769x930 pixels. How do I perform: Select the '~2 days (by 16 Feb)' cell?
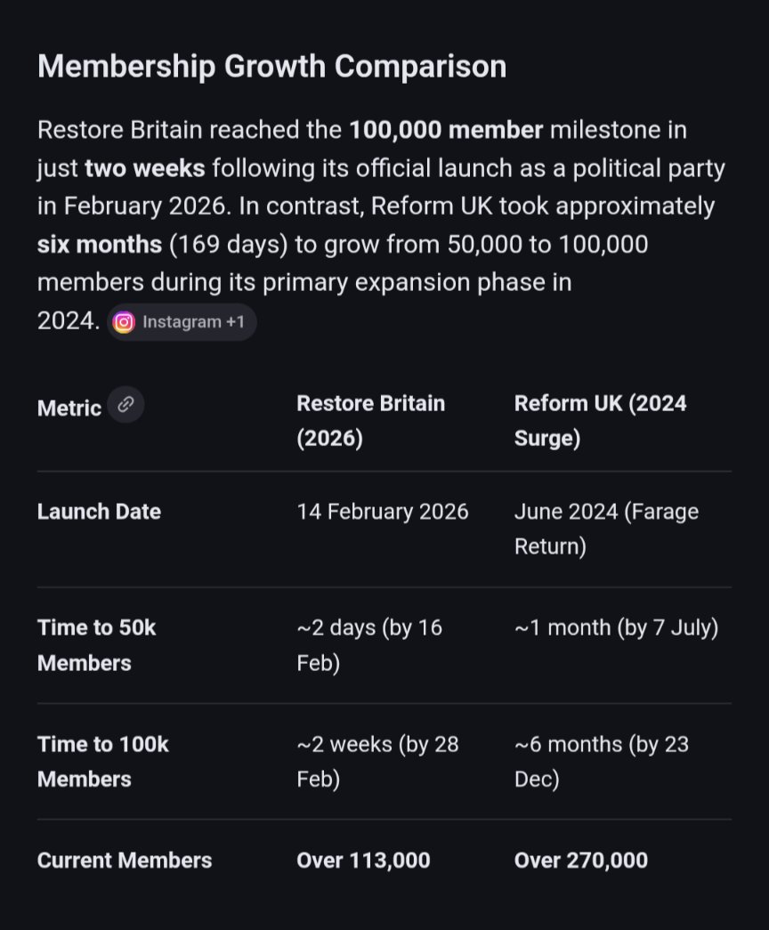point(369,645)
